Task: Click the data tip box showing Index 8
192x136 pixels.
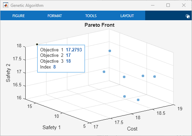Action: click(x=61, y=59)
